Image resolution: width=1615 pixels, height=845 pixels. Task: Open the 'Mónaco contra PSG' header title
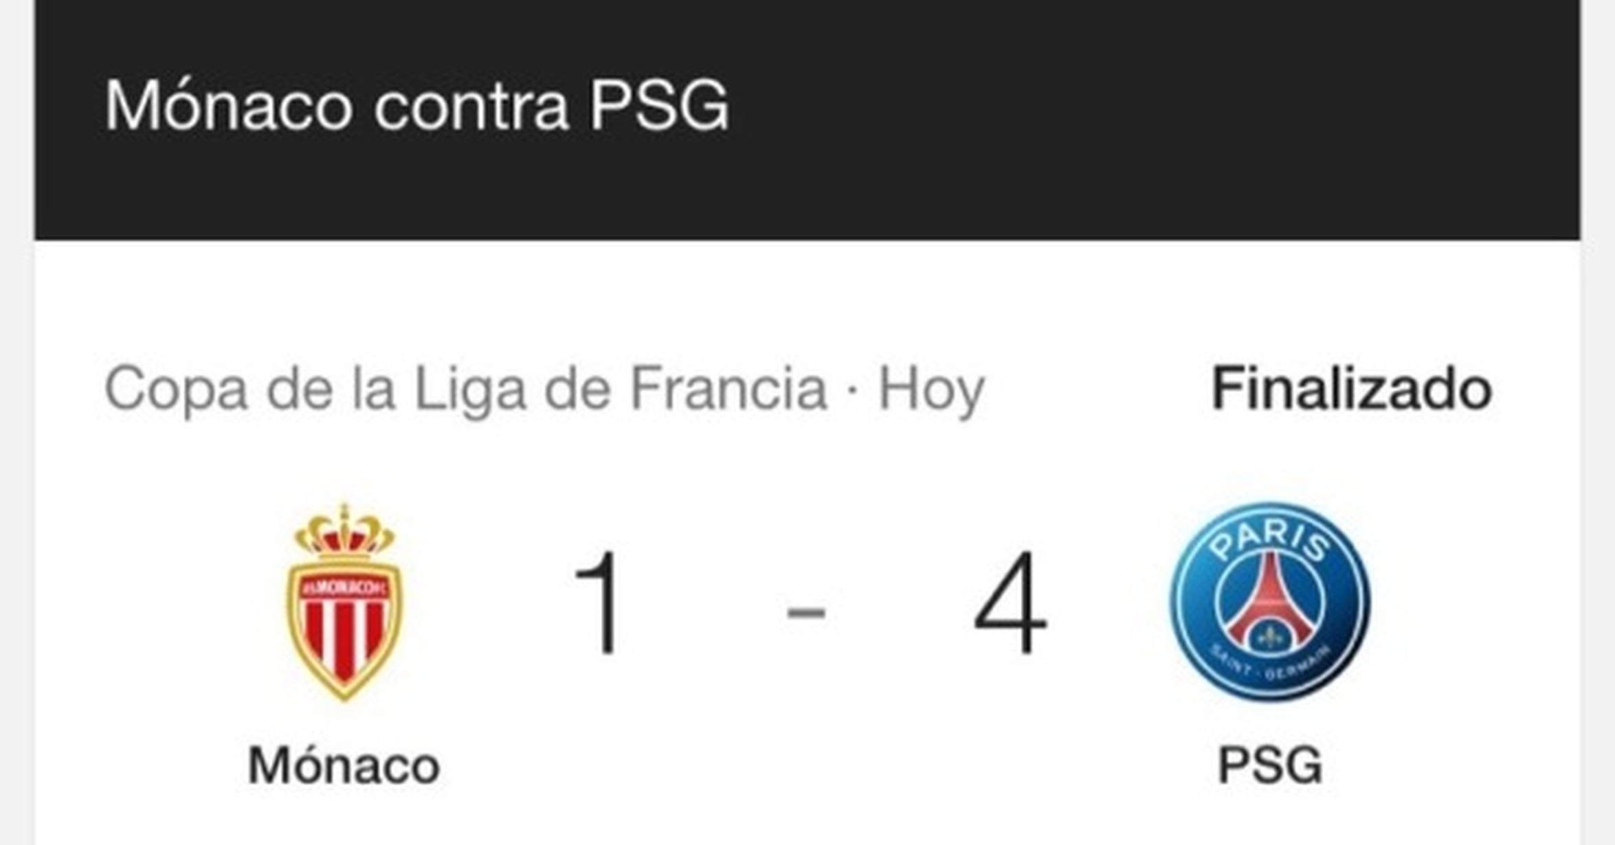pyautogui.click(x=416, y=106)
